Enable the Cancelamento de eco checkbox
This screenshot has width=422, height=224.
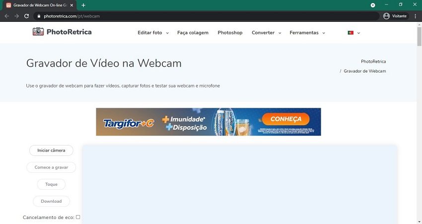(78, 217)
